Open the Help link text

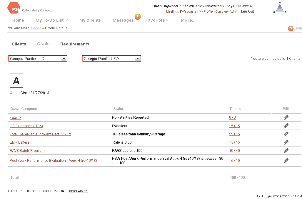[298, 28]
